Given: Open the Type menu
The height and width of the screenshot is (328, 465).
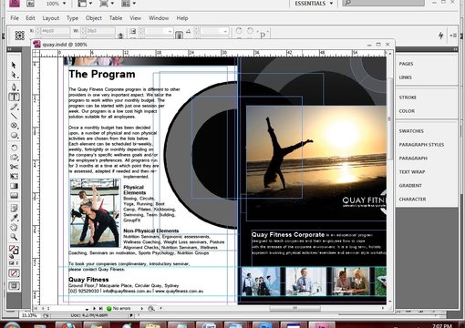Looking at the screenshot, I should (x=72, y=18).
